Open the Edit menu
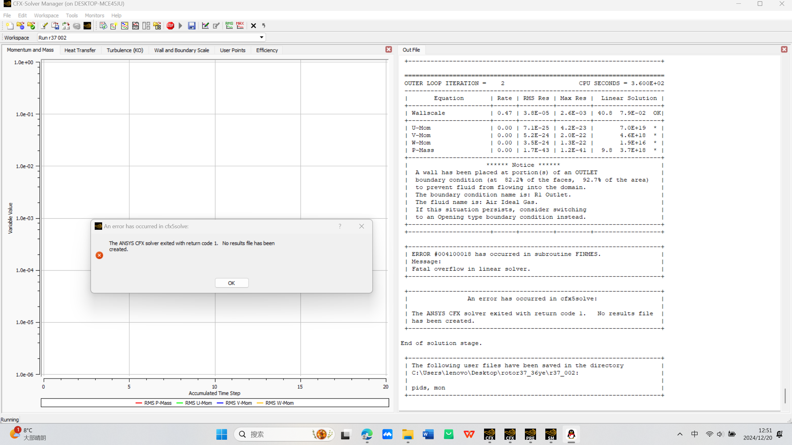The width and height of the screenshot is (792, 445). point(22,15)
